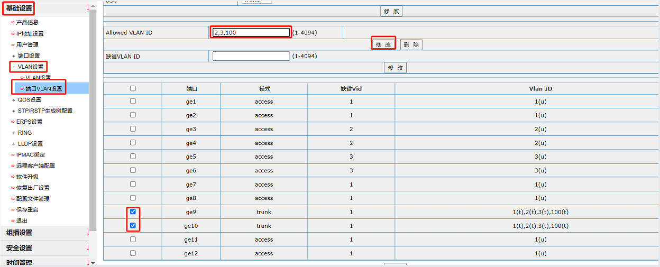Expand STP/RSTP生成树配置 node
The width and height of the screenshot is (660, 267).
tap(14, 111)
